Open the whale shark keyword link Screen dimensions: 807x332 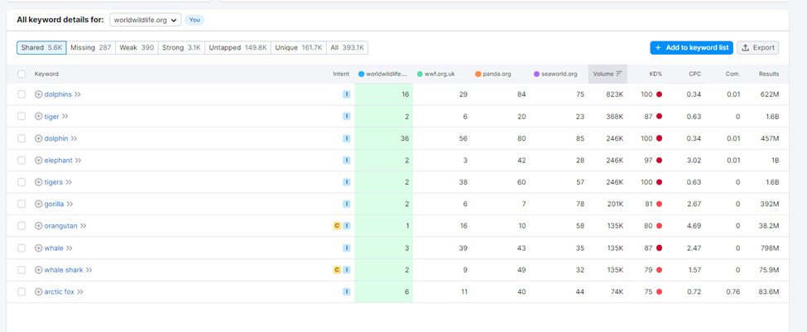point(64,270)
